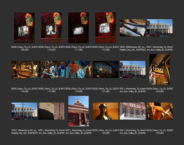Select the filename text ending 112.CR2
The image size is (184, 145).
[x=106, y=48]
